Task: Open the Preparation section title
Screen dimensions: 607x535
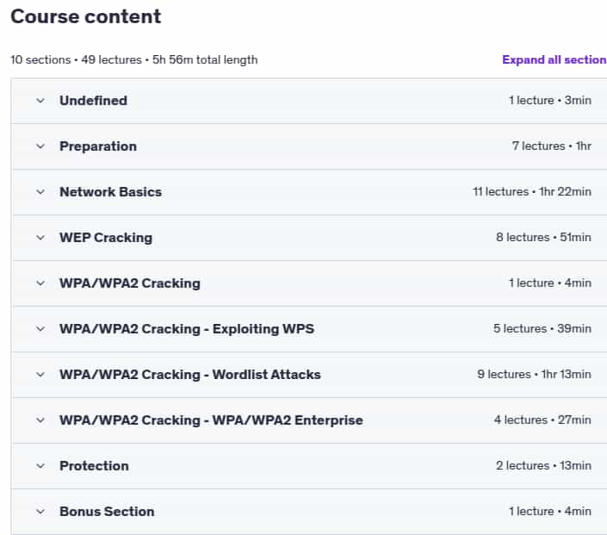Action: tap(98, 146)
